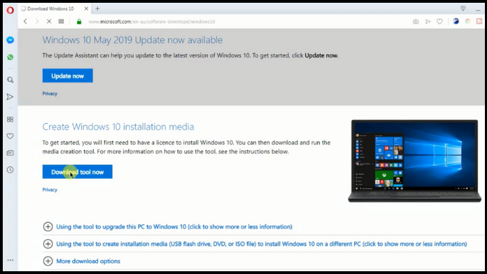Image resolution: width=487 pixels, height=274 pixels.
Task: Select the Download Windows 10 tab
Action: coord(54,8)
